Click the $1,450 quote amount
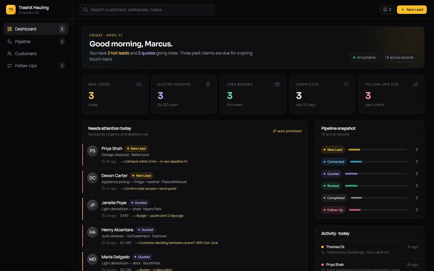This screenshot has width=434, height=271. [x=126, y=243]
